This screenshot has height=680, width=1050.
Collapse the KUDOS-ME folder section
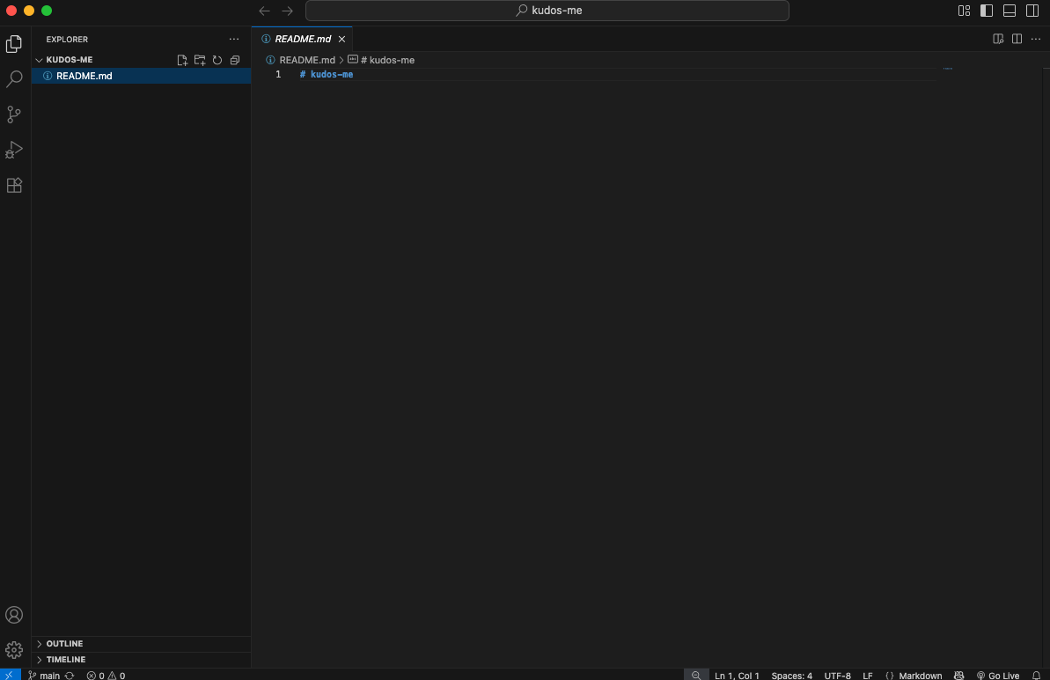69,60
